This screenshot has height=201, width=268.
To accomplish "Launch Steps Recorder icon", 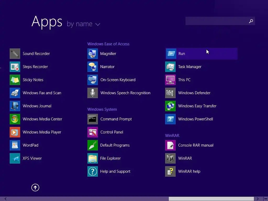I will [15, 67].
